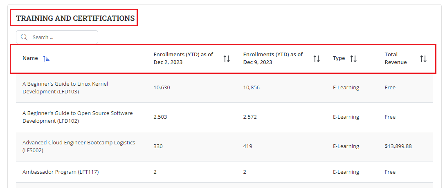Click the Enrollments Dec 9, 2023 header text
This screenshot has height=188, width=445.
[x=273, y=58]
